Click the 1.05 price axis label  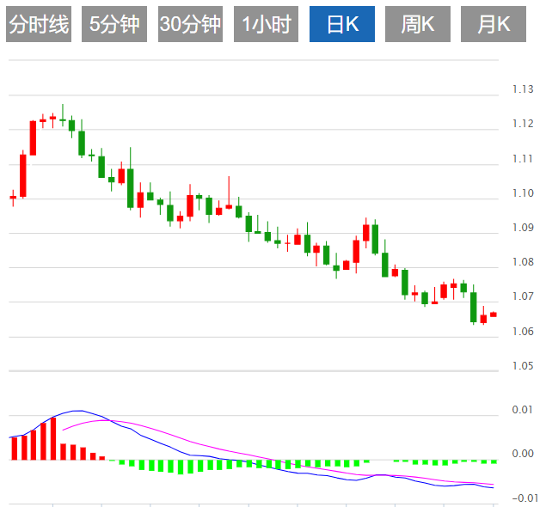(x=523, y=366)
